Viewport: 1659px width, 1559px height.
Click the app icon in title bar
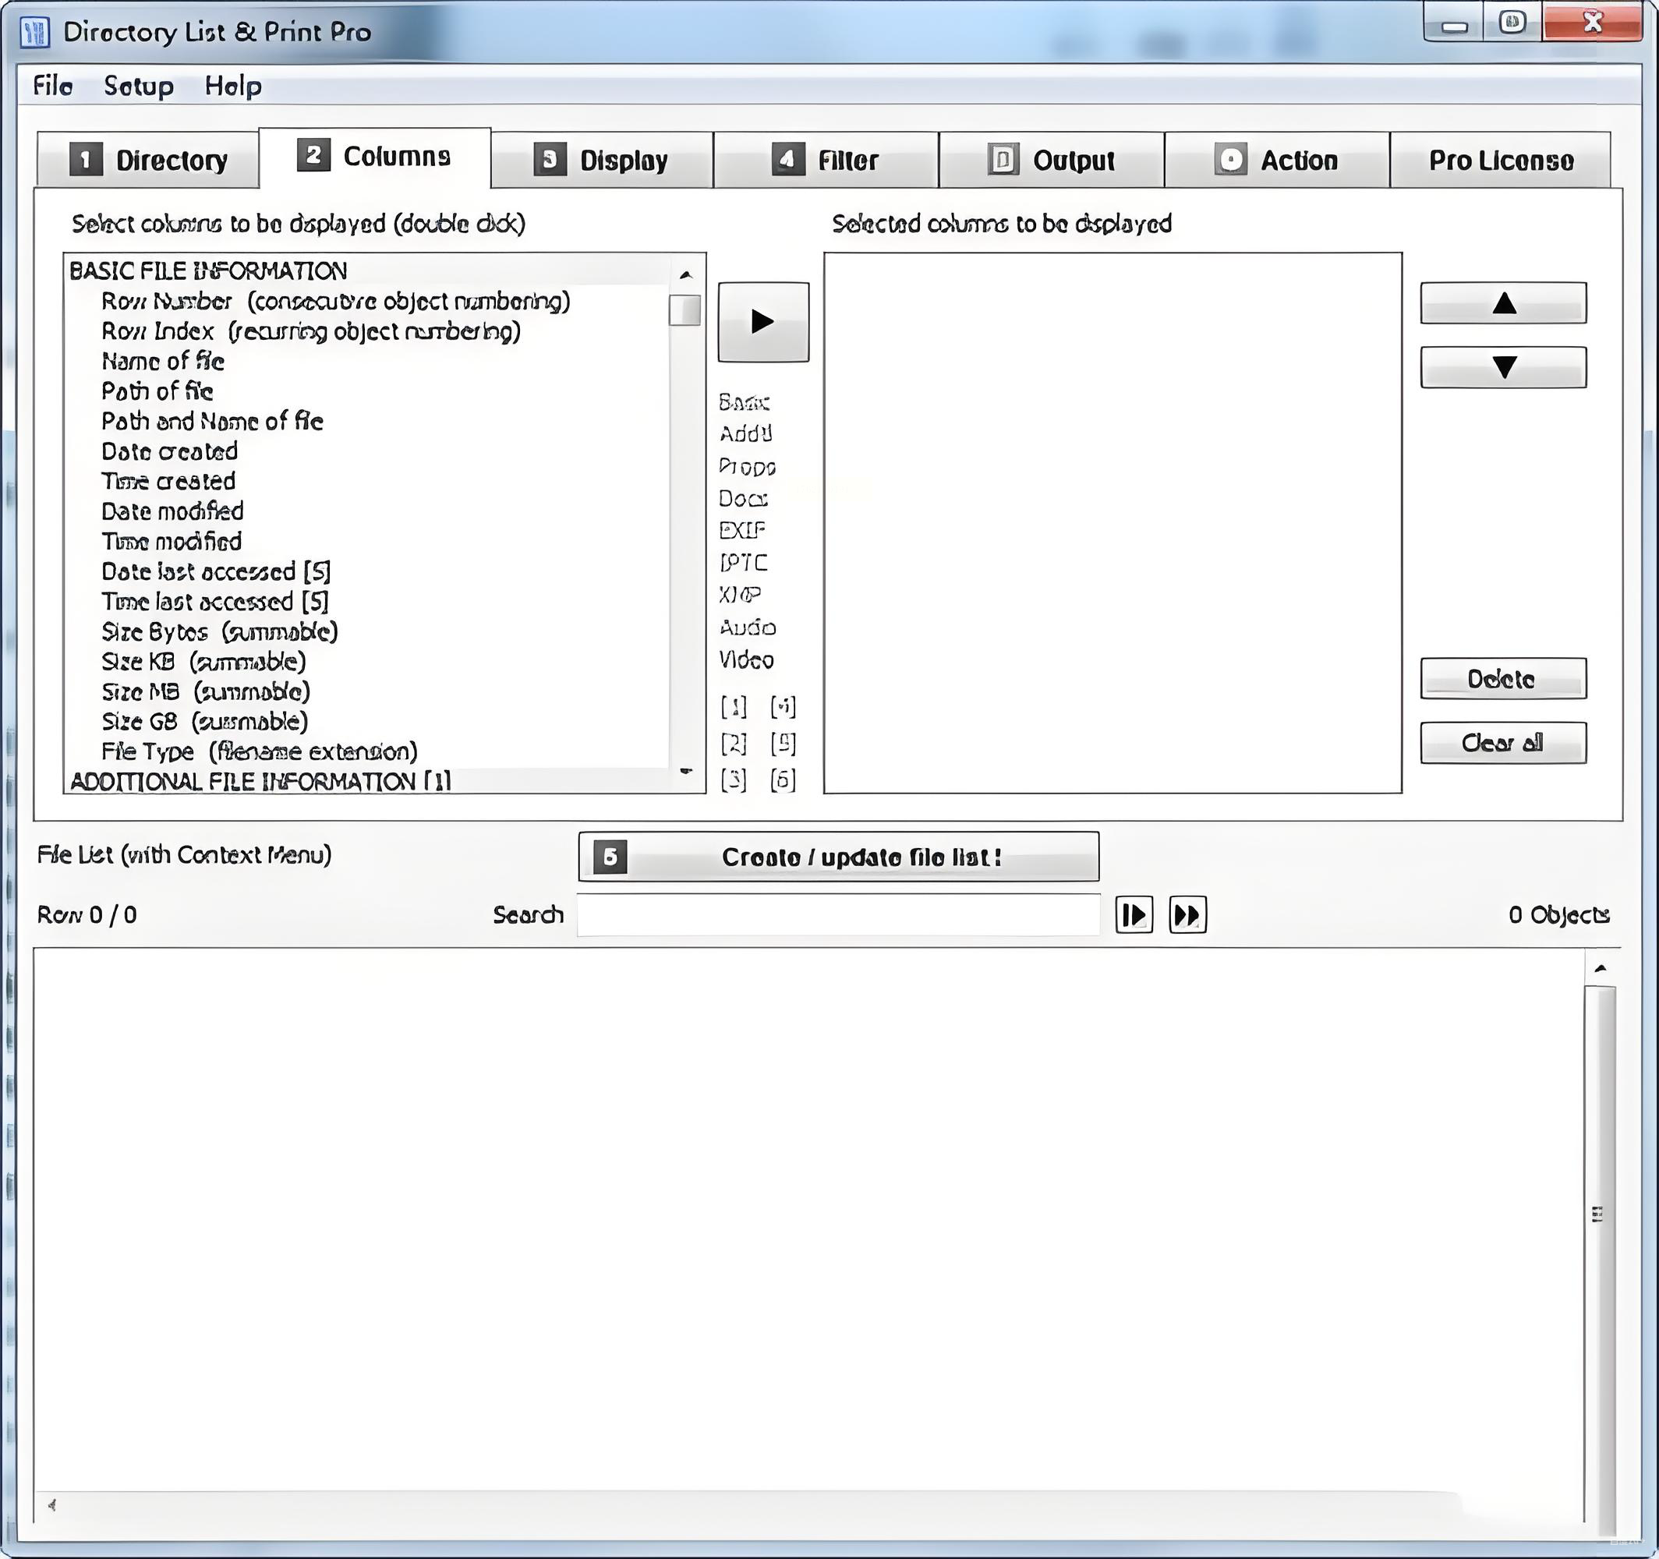[34, 32]
